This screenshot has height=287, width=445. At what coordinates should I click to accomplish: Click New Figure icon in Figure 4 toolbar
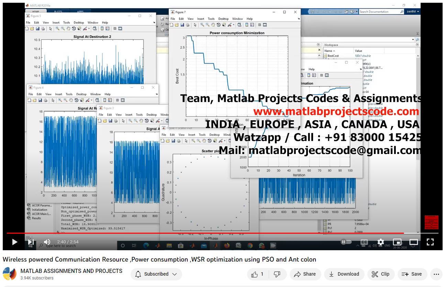[x=29, y=100]
